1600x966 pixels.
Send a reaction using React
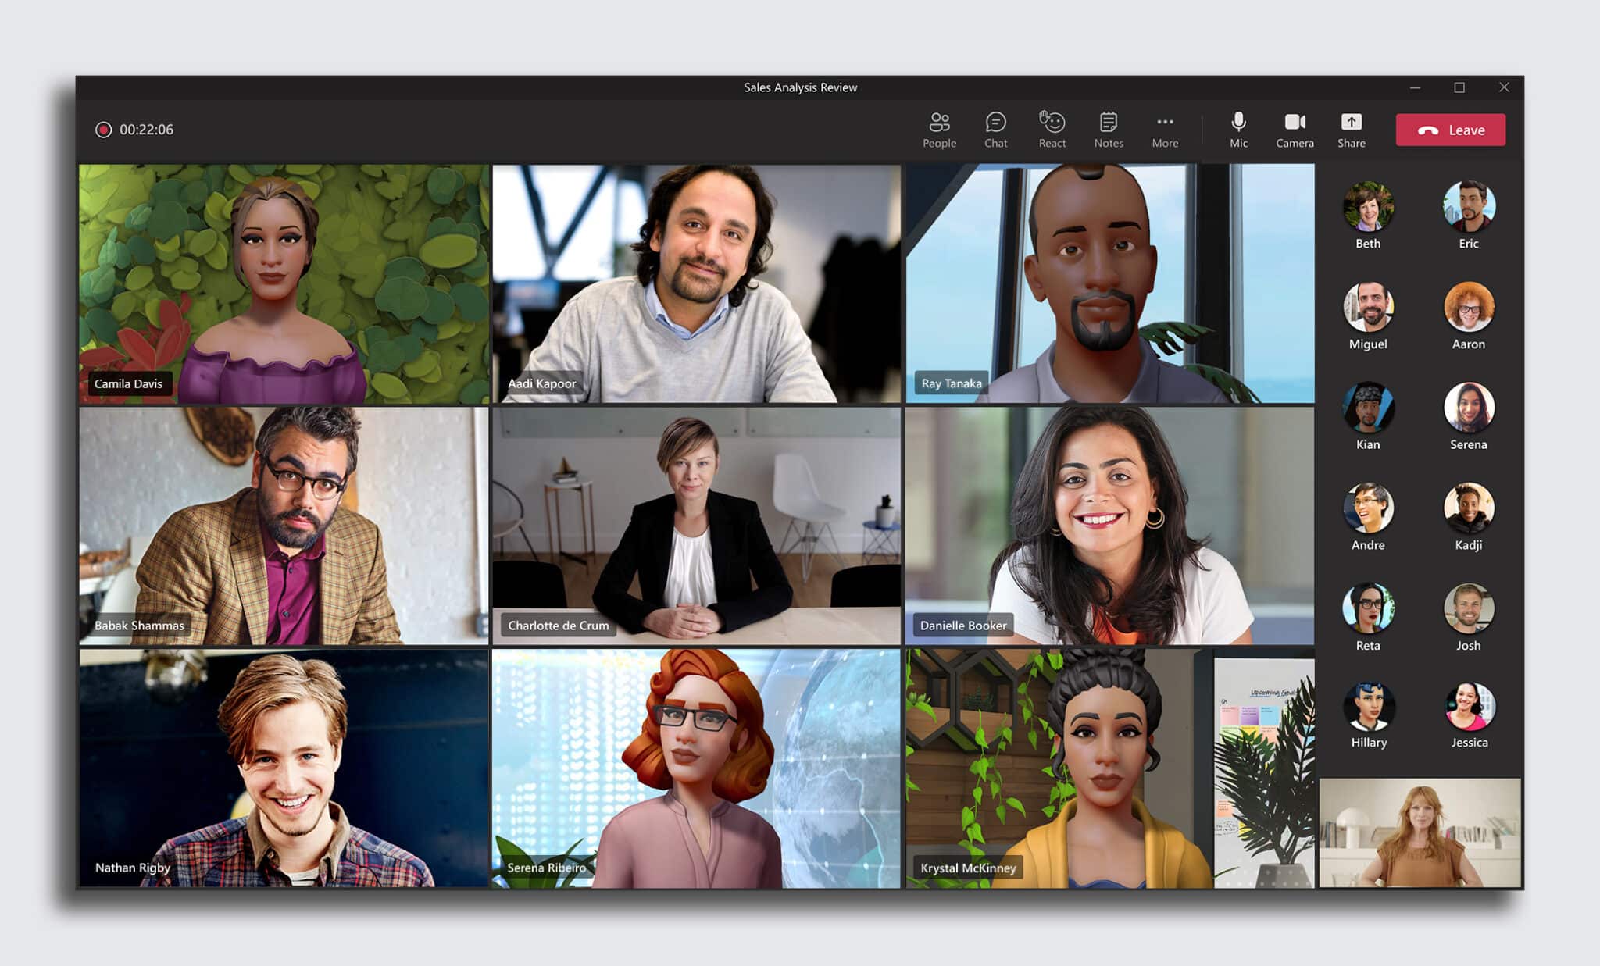pyautogui.click(x=1052, y=130)
